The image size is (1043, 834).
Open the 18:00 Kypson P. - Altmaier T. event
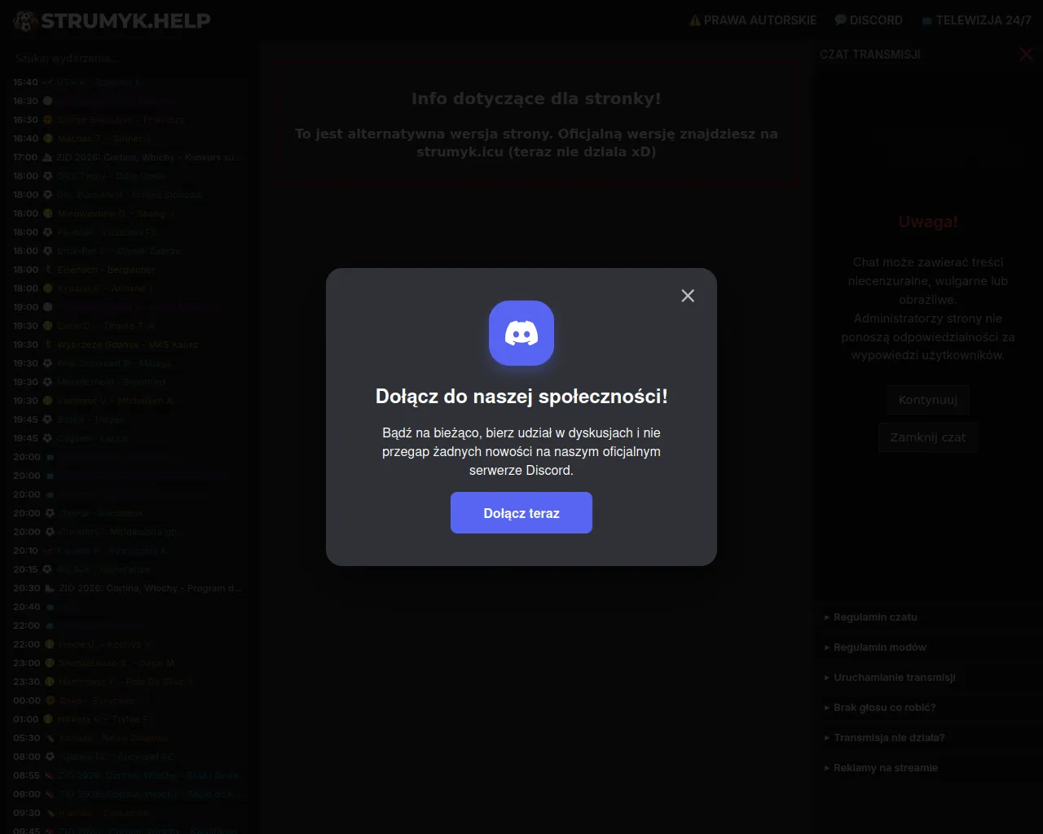127,288
